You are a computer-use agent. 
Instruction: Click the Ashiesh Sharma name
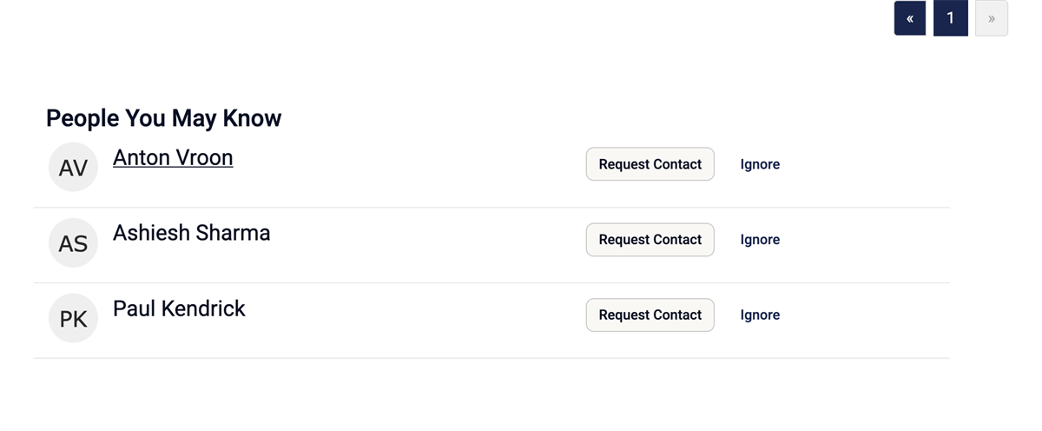pyautogui.click(x=191, y=233)
